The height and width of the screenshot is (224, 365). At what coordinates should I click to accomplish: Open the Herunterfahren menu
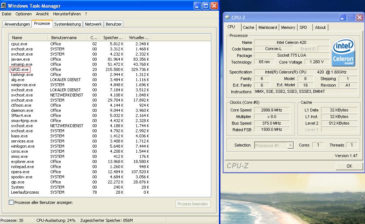pyautogui.click(x=67, y=14)
